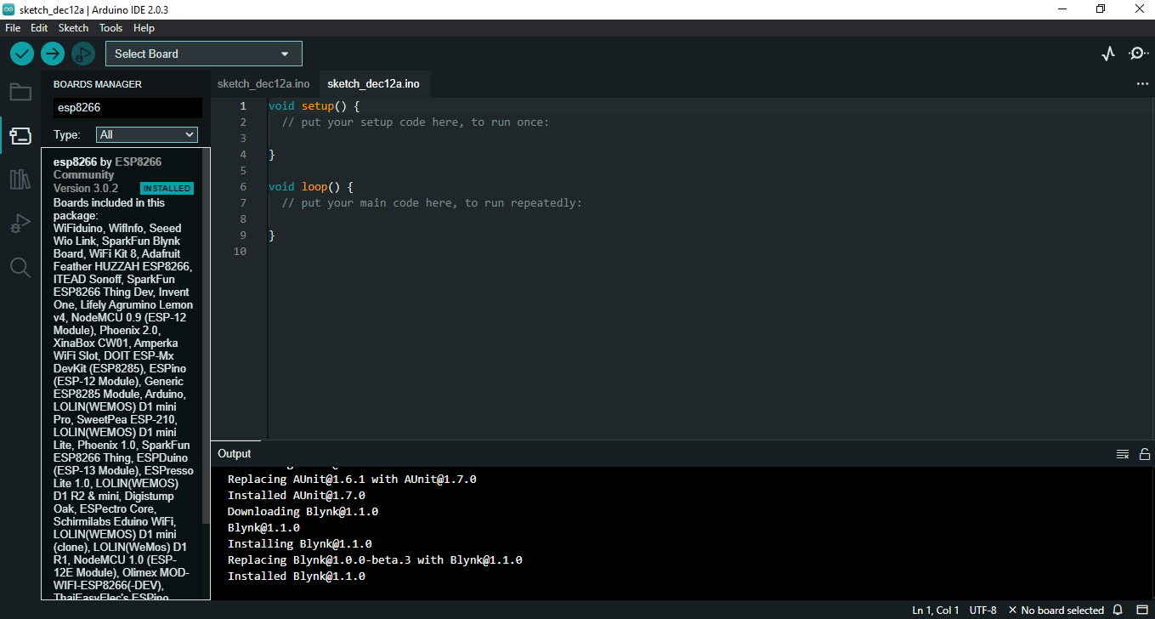Click the 'put your setup code here' comment
The width and height of the screenshot is (1155, 619).
tap(416, 122)
